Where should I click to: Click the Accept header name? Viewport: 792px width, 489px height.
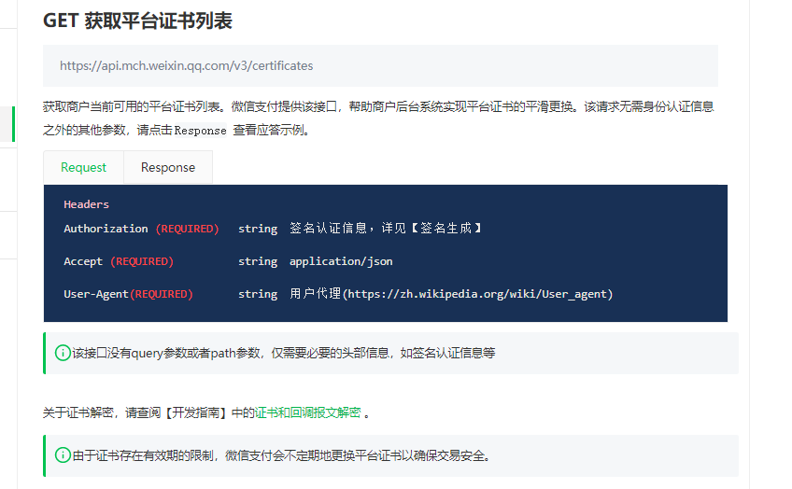(x=83, y=261)
